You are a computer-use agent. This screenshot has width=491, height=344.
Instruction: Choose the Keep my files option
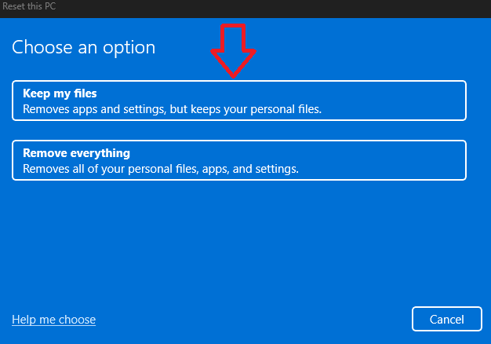click(239, 101)
